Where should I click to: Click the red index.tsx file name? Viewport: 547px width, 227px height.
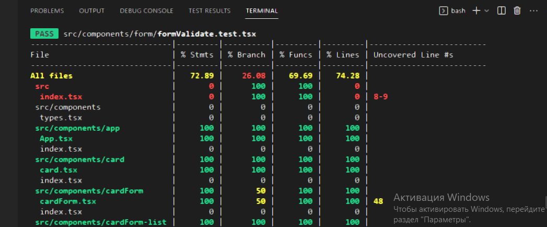pyautogui.click(x=61, y=97)
